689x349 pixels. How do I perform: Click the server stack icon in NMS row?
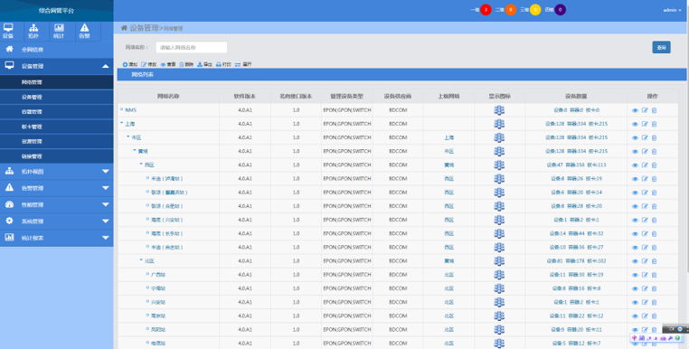point(499,110)
